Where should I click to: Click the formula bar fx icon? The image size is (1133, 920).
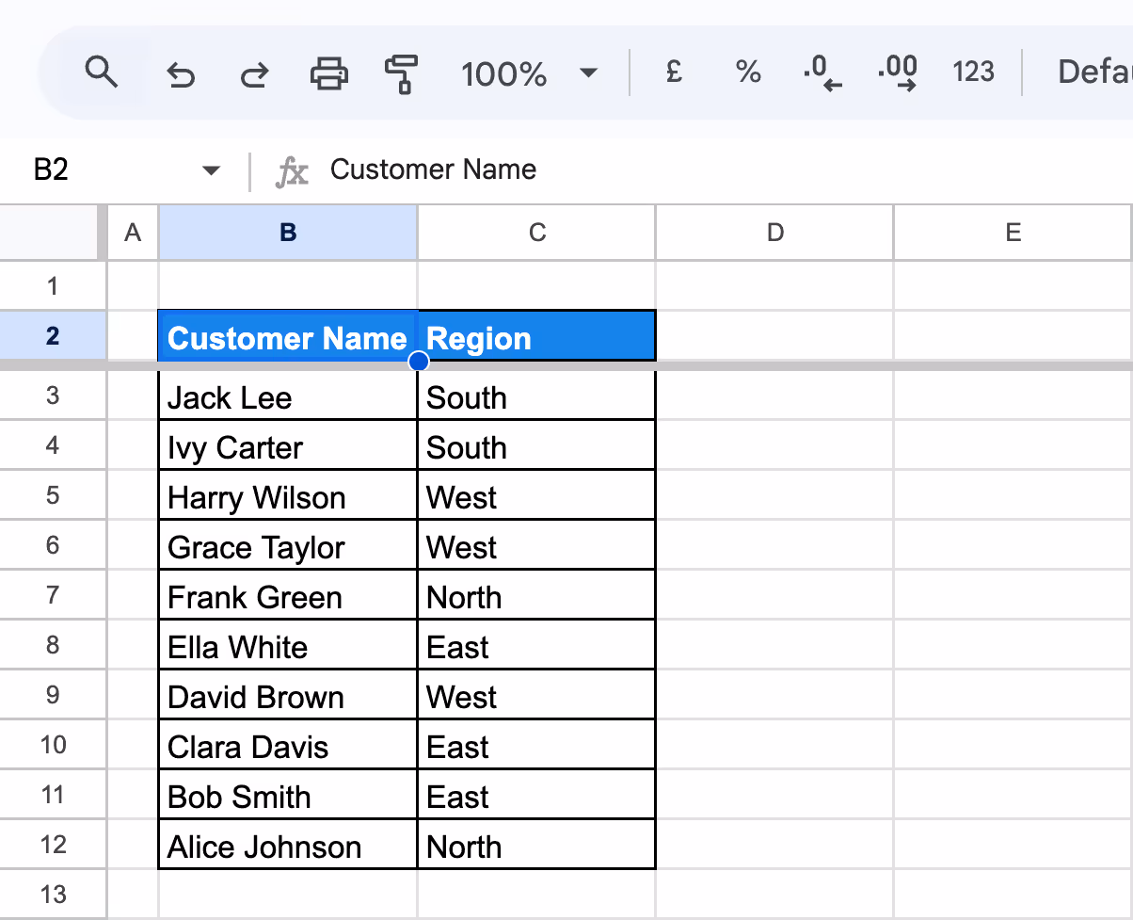pyautogui.click(x=292, y=171)
